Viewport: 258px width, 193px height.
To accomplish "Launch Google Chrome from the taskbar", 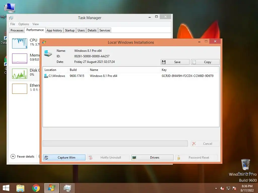I will 36,188.
